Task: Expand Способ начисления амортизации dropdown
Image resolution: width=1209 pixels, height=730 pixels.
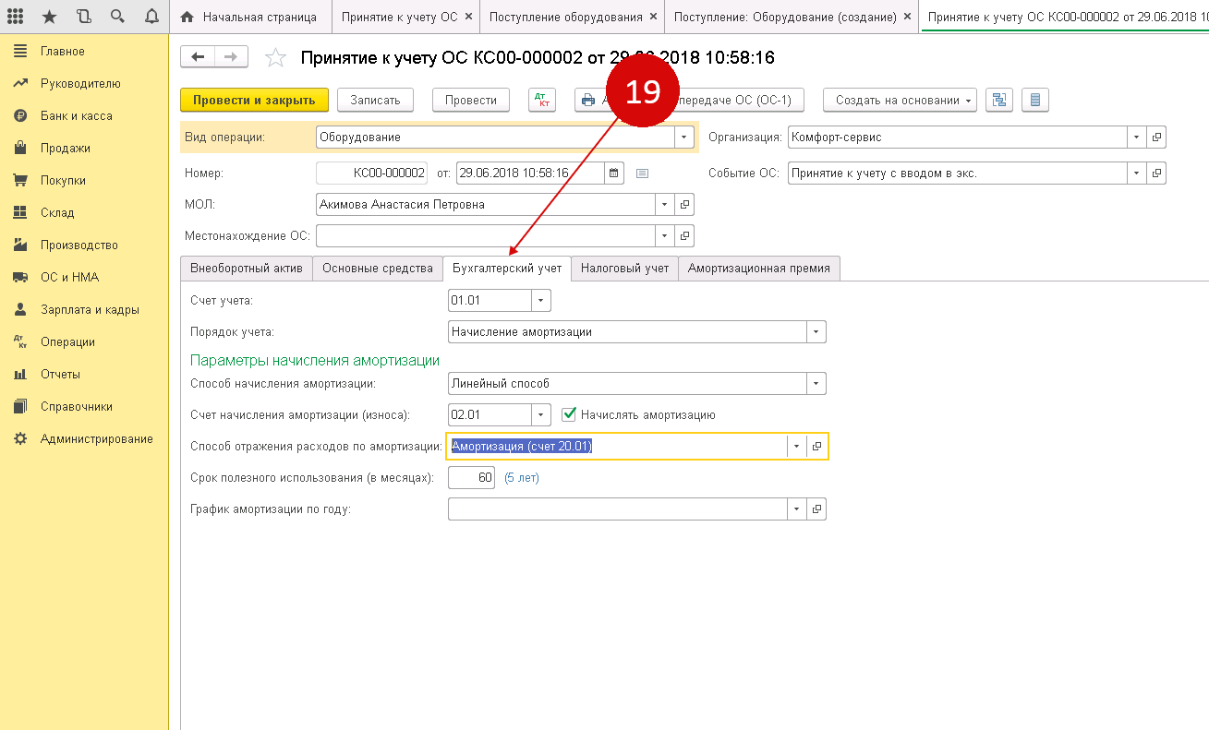Action: point(816,383)
